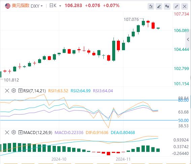
Task: Click the 2024-10 date marker on time axis
Action: (x=59, y=159)
